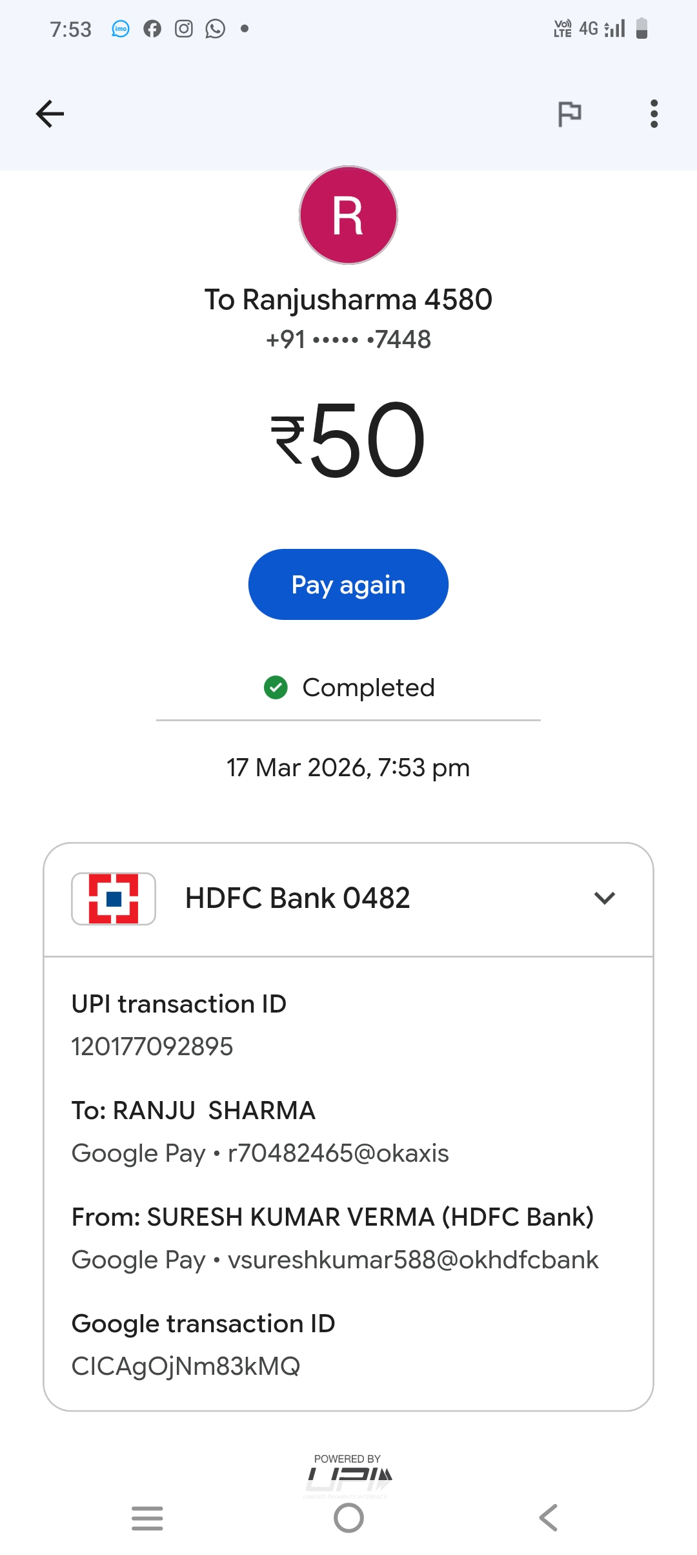Expand the HDFC Bank 0482 chevron
The image size is (697, 1555).
(x=605, y=898)
